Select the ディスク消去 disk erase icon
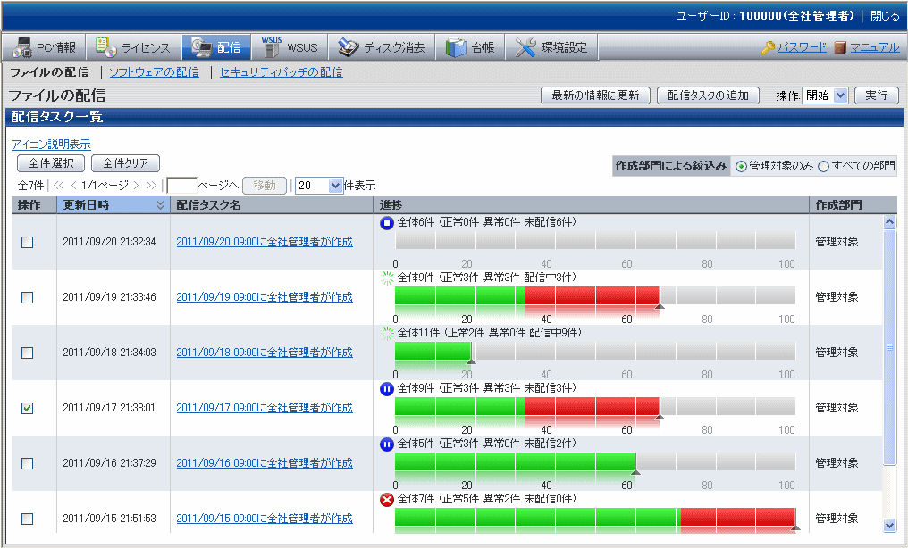Viewport: 908px width, 548px height. pyautogui.click(x=348, y=47)
